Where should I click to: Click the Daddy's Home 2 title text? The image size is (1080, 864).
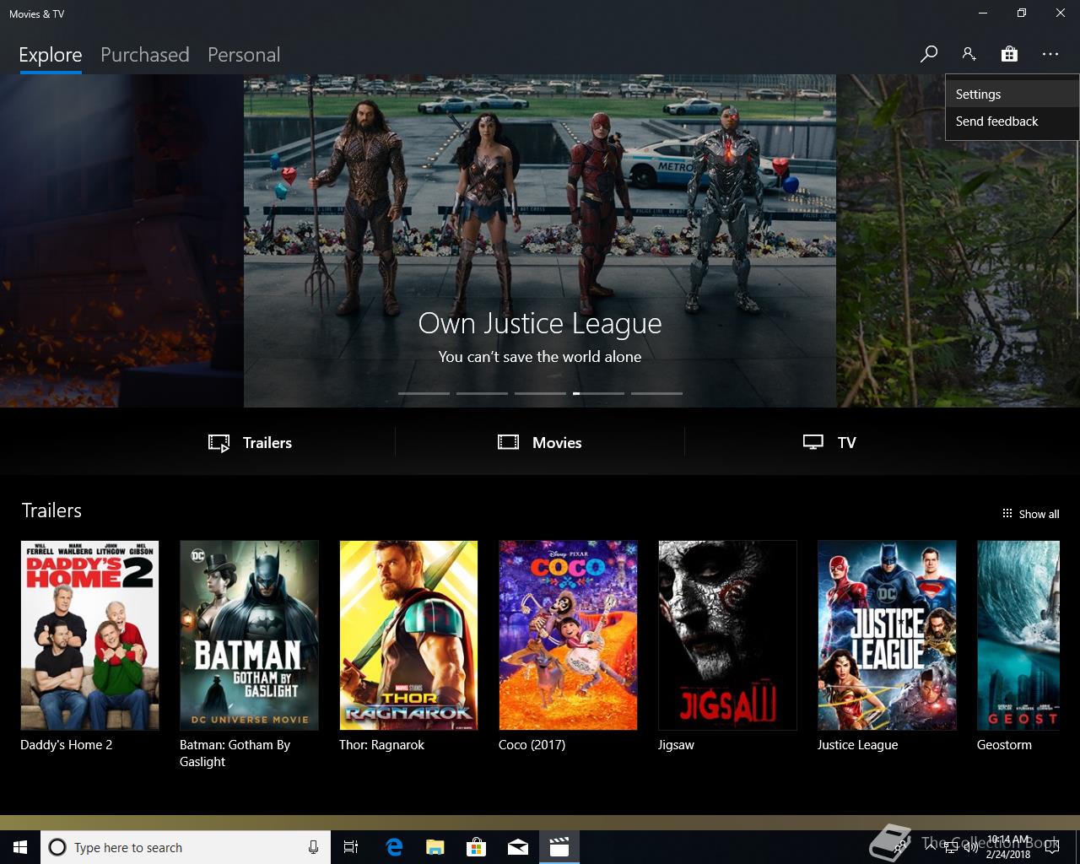[66, 745]
